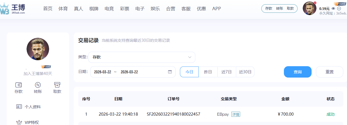Open VIP特权 crown icon
Image resolution: width=347 pixels, height=125 pixels.
click(19, 122)
